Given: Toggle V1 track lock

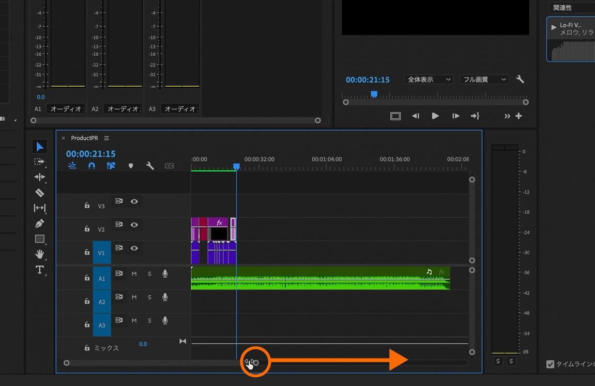Looking at the screenshot, I should (87, 252).
